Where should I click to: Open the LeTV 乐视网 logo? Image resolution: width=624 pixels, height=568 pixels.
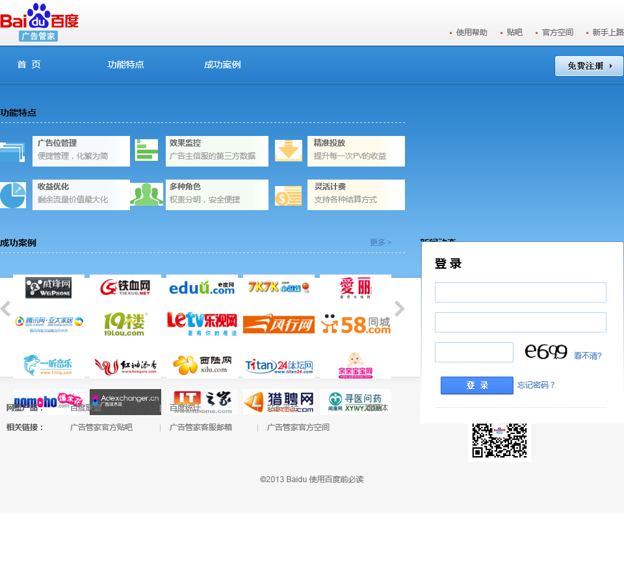201,324
